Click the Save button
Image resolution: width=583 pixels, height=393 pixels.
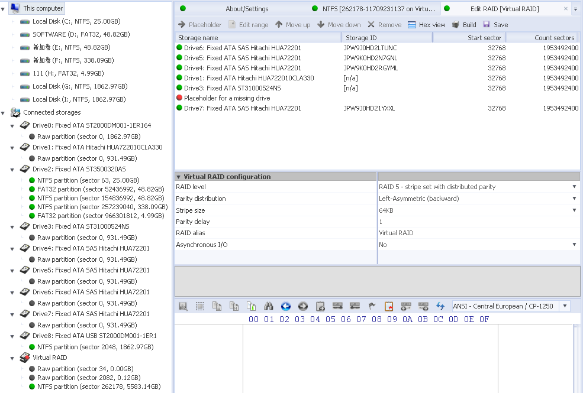click(495, 25)
